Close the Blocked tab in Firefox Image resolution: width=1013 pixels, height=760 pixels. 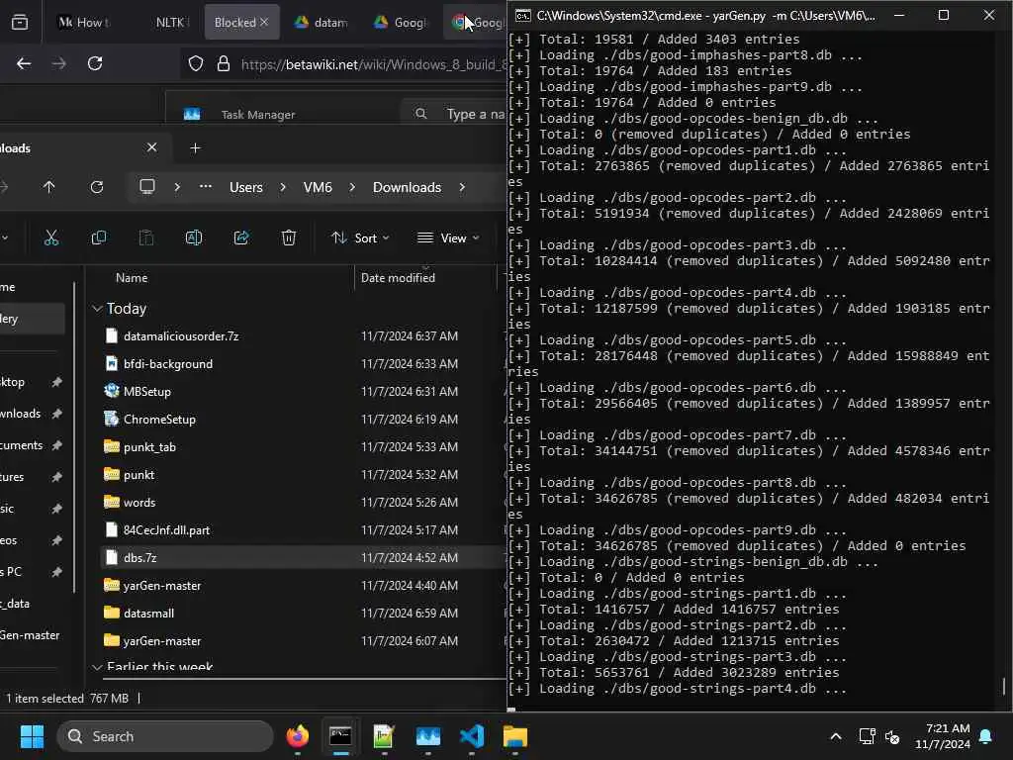coord(264,23)
